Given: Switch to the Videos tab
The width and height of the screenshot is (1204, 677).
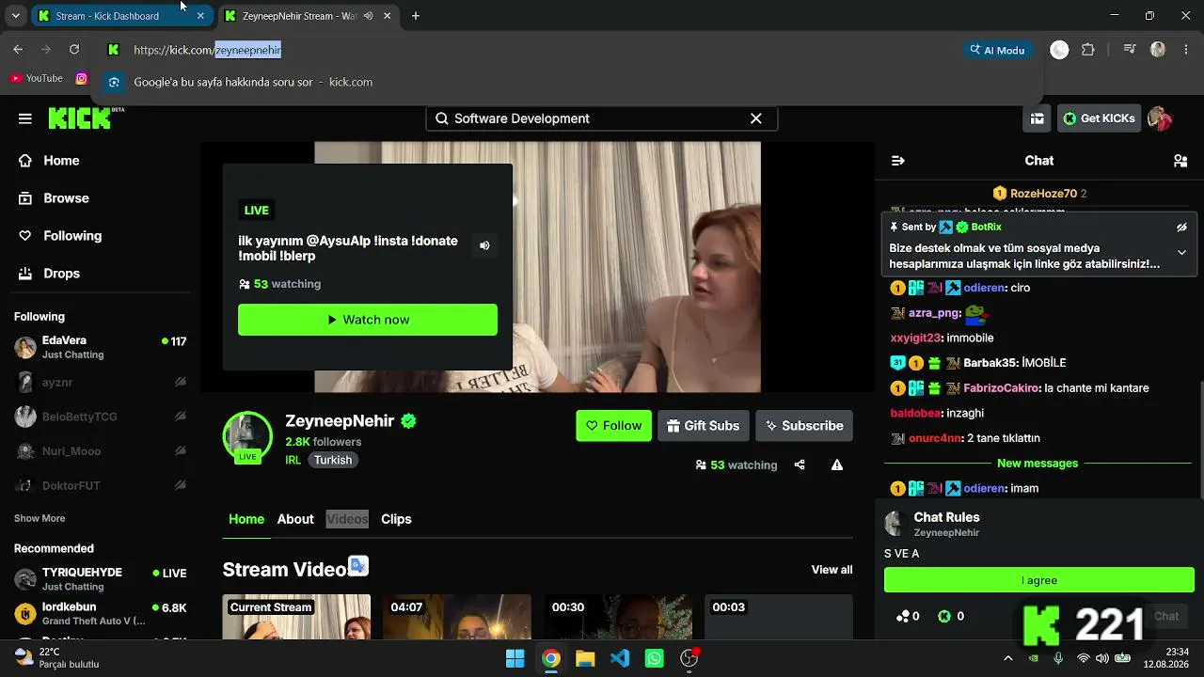Looking at the screenshot, I should point(347,519).
